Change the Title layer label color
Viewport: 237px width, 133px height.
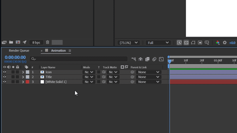[x=28, y=77]
